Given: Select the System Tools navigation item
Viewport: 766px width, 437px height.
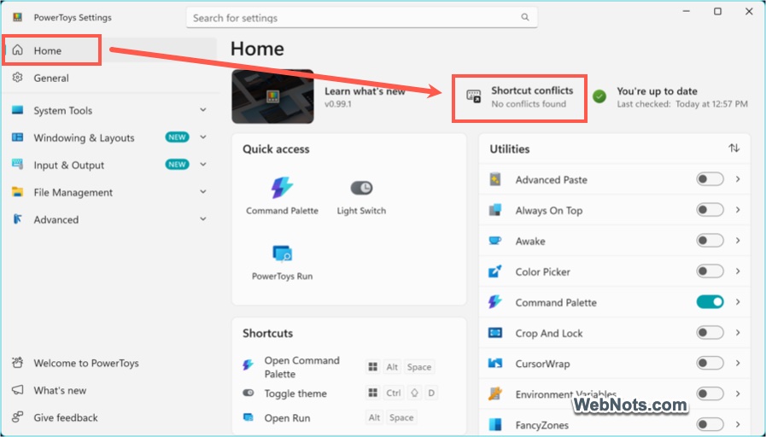Looking at the screenshot, I should tap(109, 110).
